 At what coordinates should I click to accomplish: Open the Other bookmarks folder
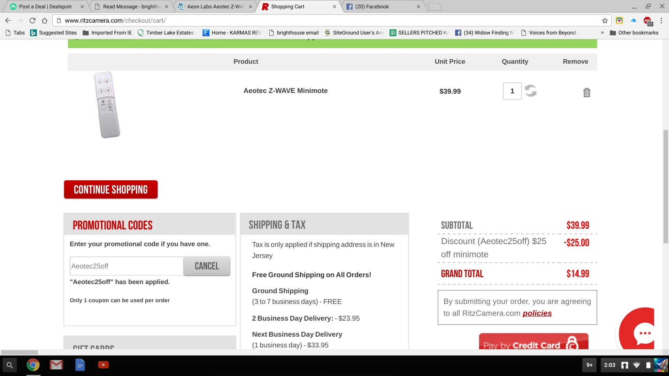(634, 33)
